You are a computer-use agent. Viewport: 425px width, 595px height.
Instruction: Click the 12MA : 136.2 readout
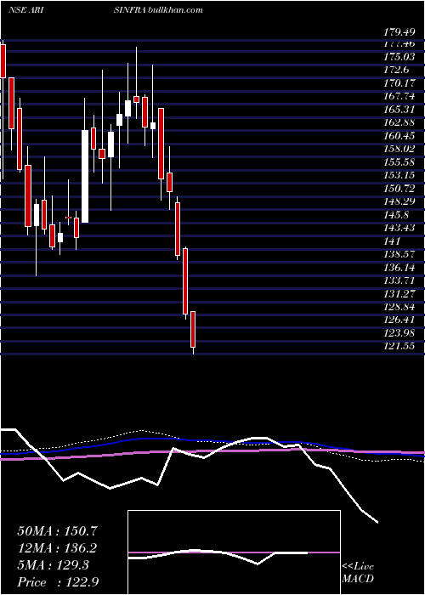tap(58, 548)
